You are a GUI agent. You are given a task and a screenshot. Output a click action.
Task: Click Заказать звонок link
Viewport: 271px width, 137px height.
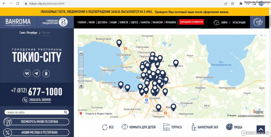40,100
